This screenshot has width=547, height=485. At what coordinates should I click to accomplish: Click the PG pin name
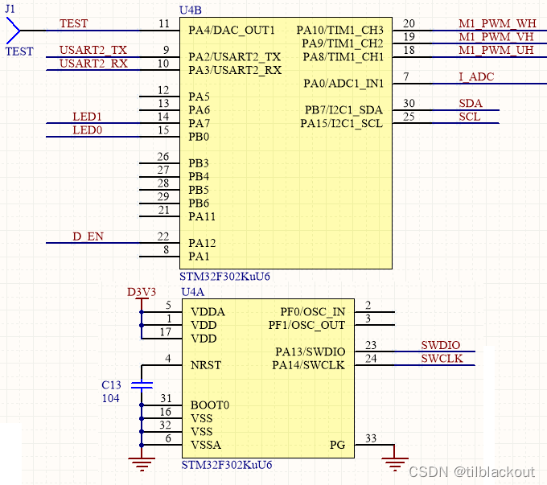click(x=337, y=446)
